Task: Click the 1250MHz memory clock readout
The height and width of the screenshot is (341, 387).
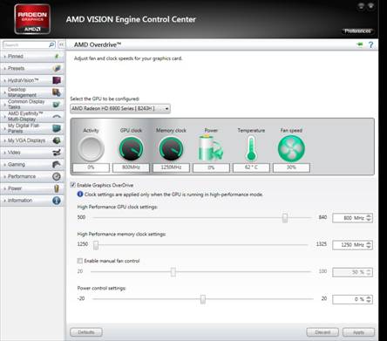Action: [x=171, y=167]
